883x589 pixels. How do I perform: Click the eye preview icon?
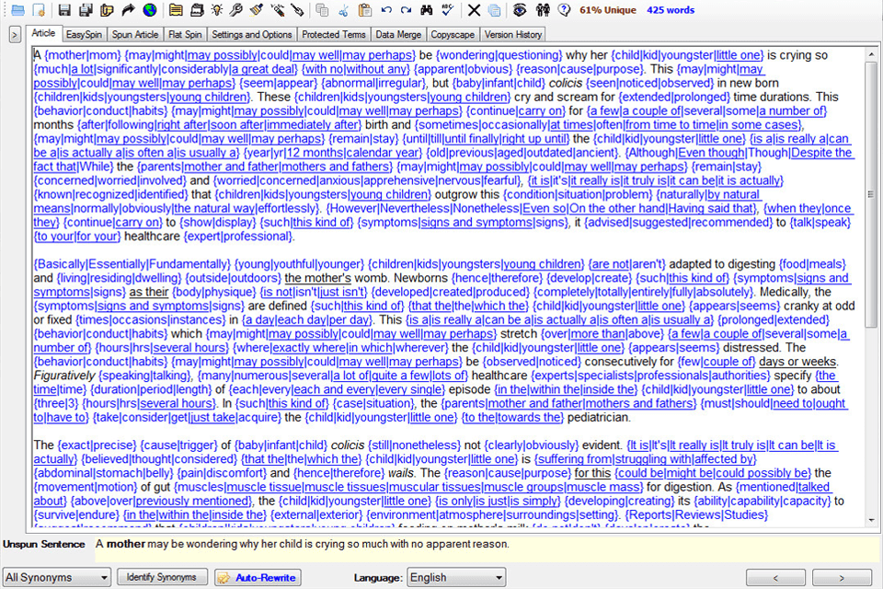pos(520,9)
